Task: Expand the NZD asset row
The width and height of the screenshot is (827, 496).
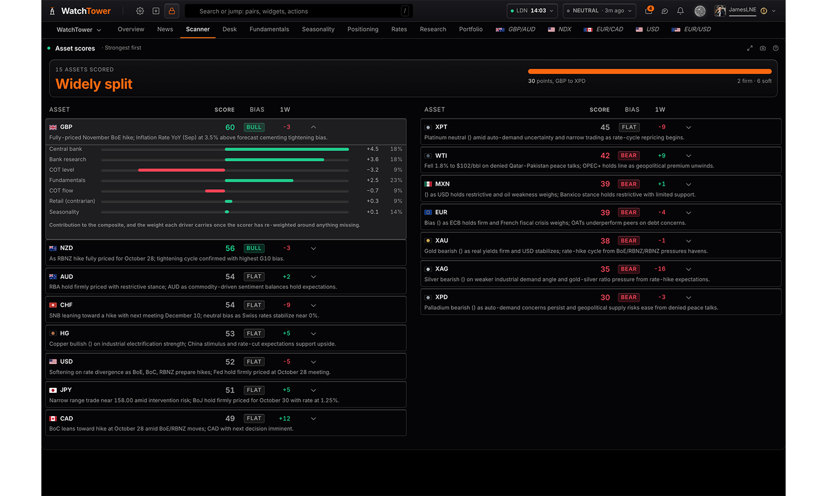Action: pos(313,249)
